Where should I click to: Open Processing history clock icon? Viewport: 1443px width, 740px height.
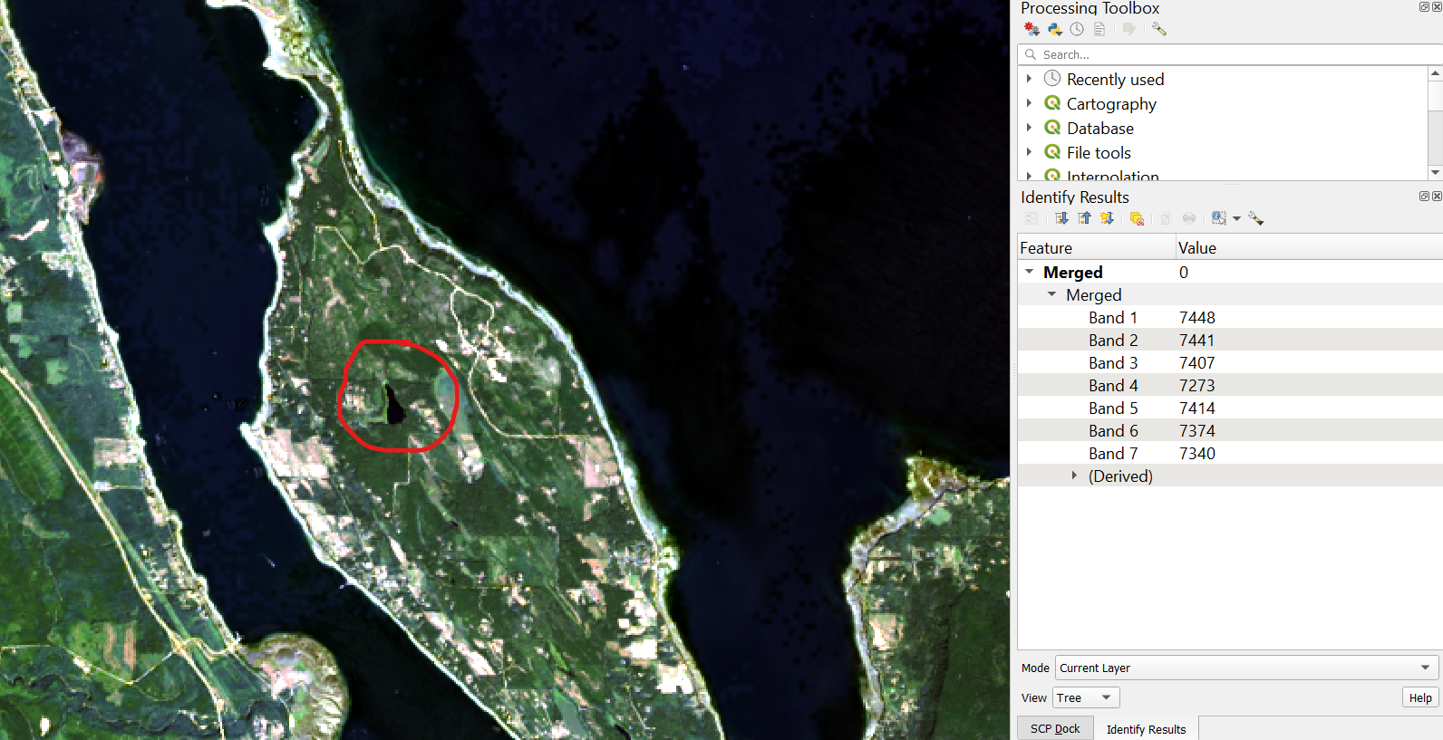click(1077, 29)
